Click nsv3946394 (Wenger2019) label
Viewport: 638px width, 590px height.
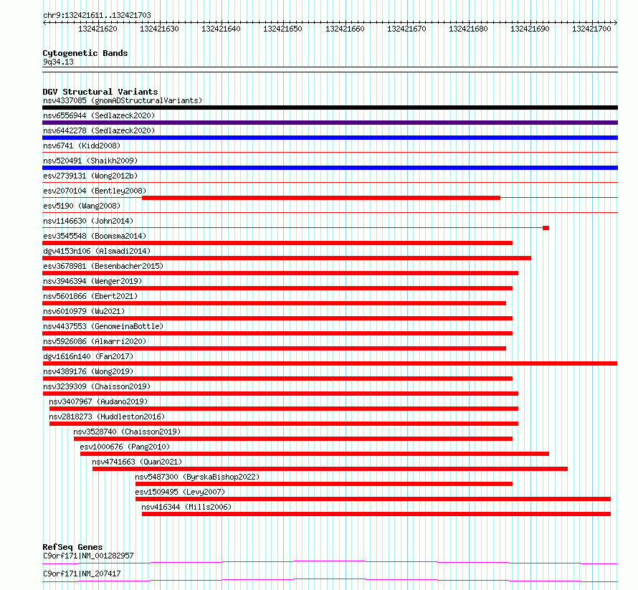92,281
